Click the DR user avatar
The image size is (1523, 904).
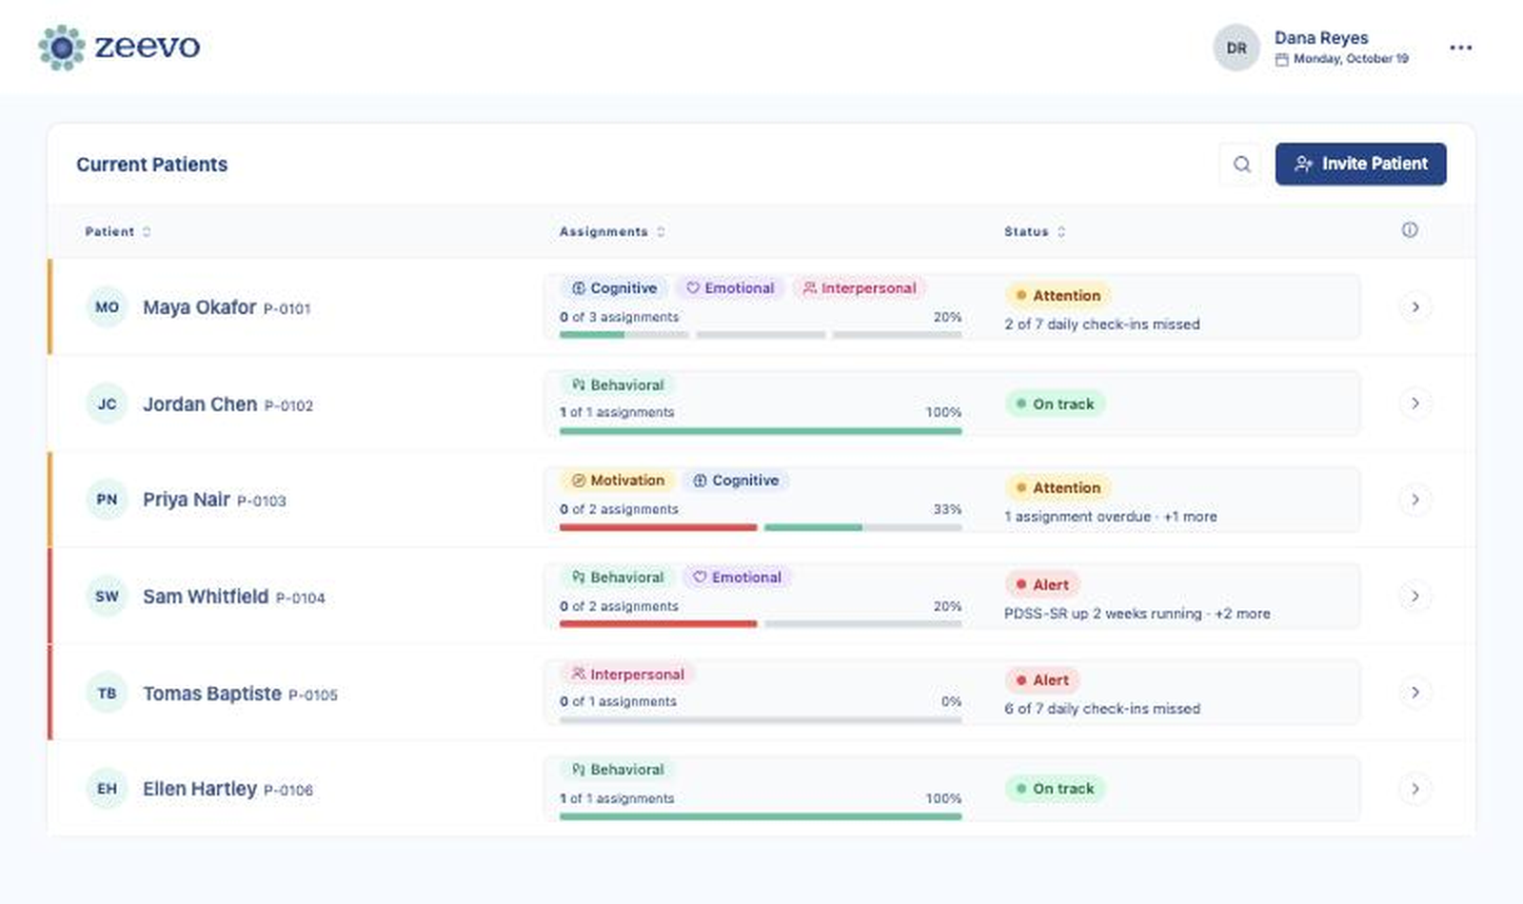pyautogui.click(x=1236, y=48)
